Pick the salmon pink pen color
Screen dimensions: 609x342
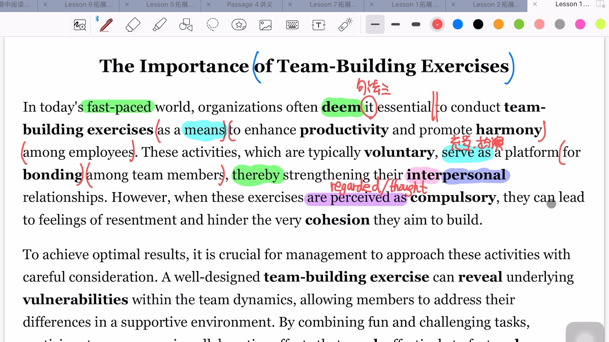click(x=539, y=24)
